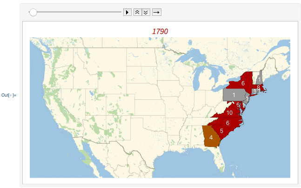Toggle the animation direction arrow button
The height and width of the screenshot is (188, 301).
[x=157, y=12]
